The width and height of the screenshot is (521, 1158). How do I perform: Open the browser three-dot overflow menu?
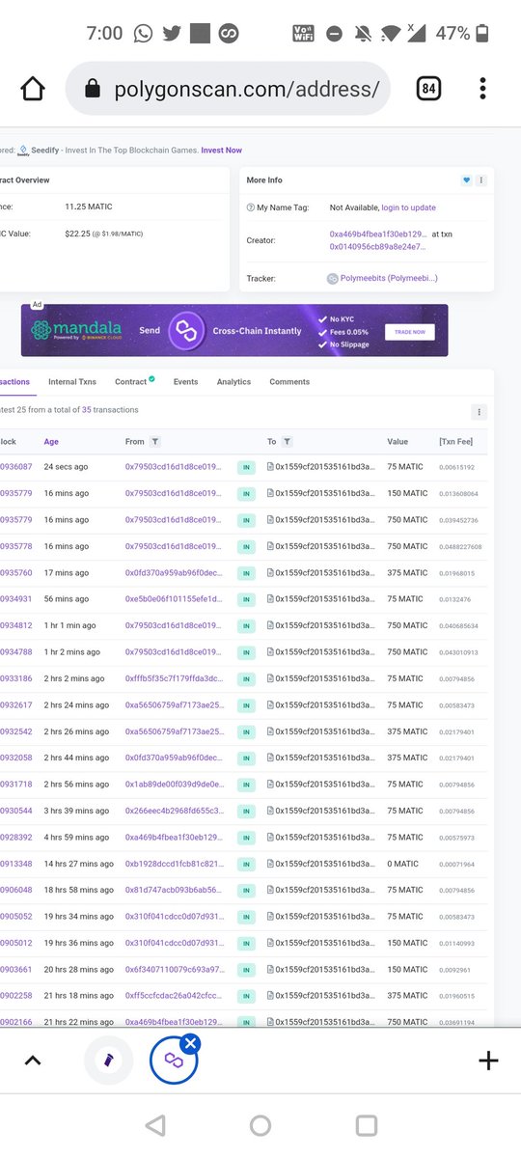pos(482,89)
